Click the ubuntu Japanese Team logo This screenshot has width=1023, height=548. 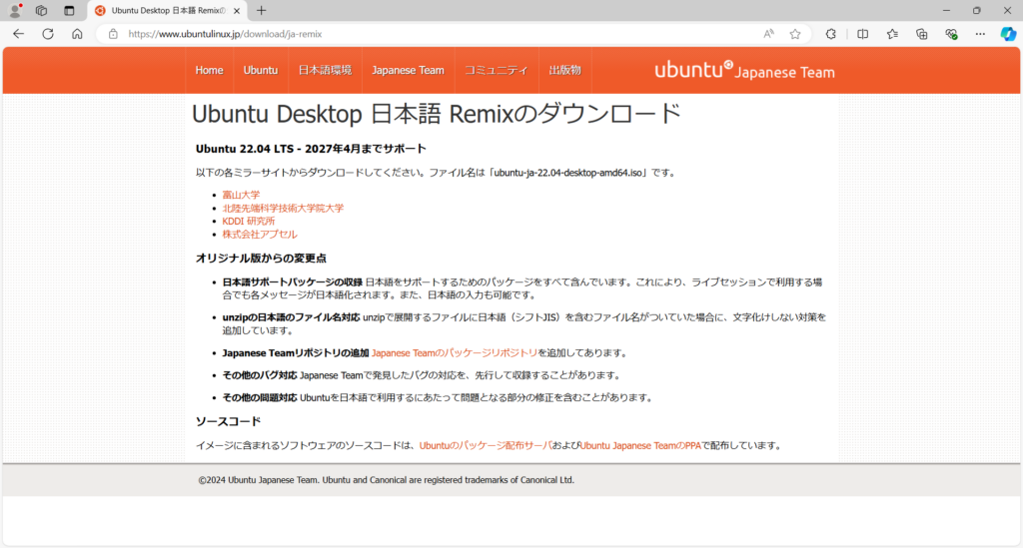coord(744,70)
